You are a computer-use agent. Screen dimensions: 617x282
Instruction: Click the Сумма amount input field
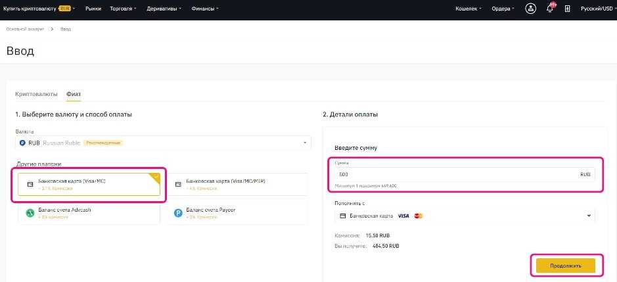[x=453, y=175]
